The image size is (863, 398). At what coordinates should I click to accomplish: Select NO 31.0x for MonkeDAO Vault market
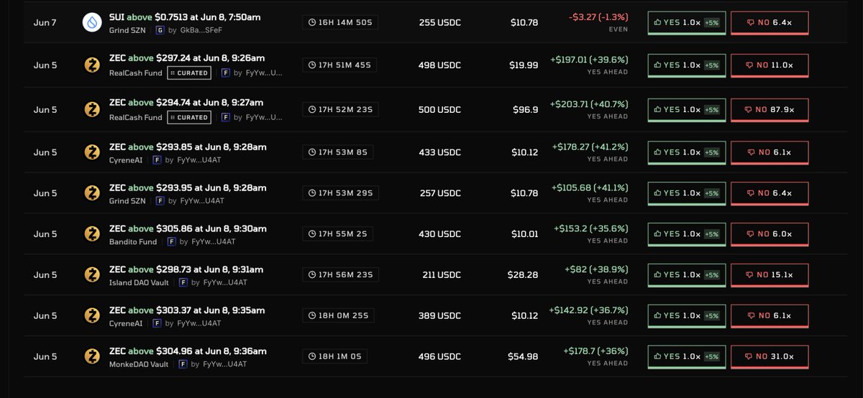tap(770, 356)
